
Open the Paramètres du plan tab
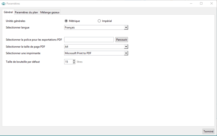click(26, 12)
